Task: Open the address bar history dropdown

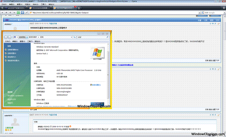Action: [199, 13]
